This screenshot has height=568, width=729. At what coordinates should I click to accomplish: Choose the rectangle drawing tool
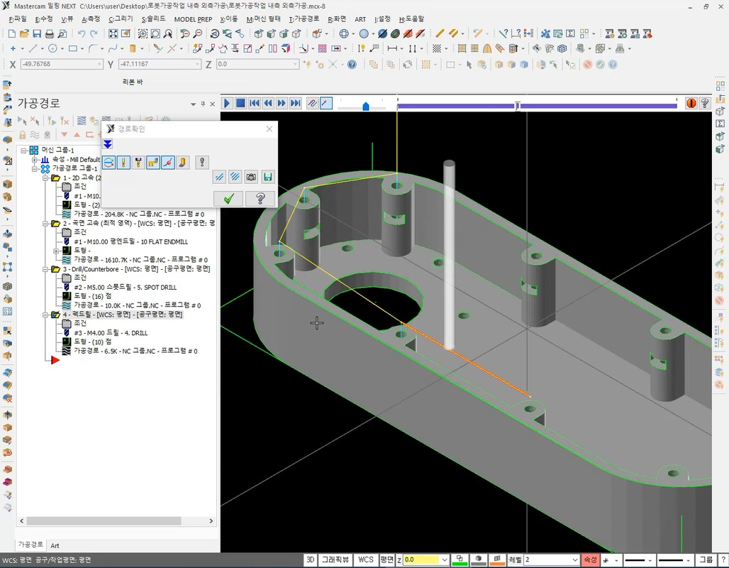coord(72,48)
